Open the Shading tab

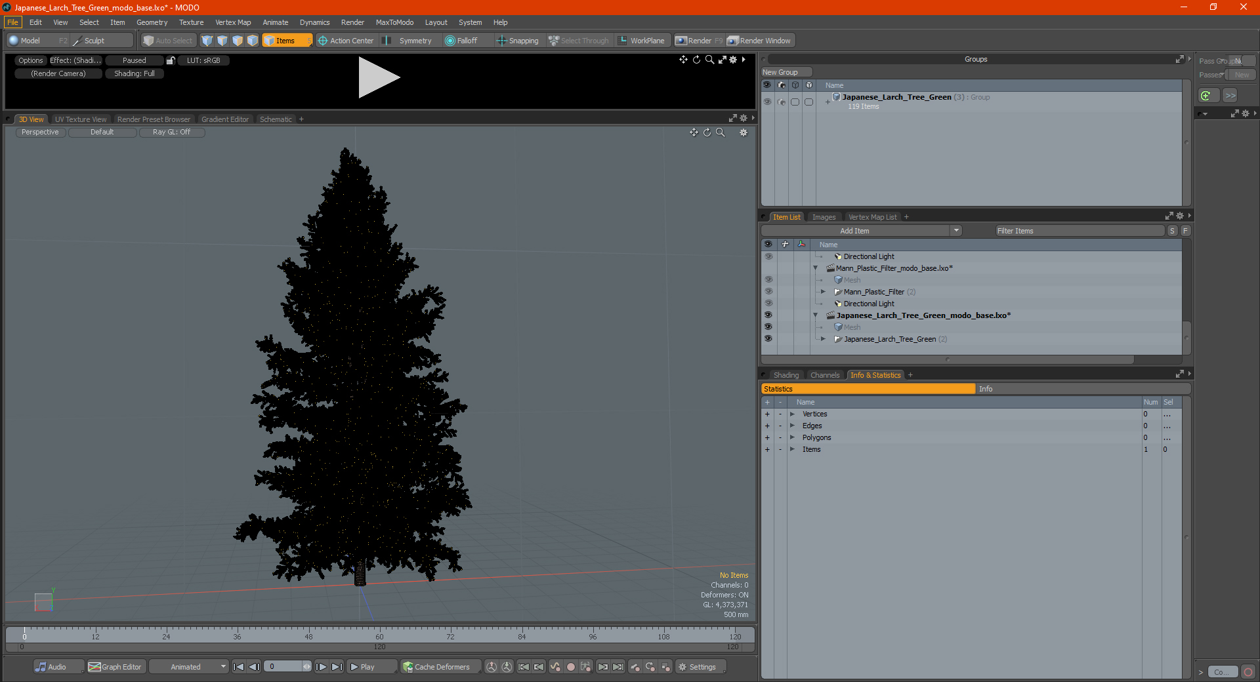point(786,375)
